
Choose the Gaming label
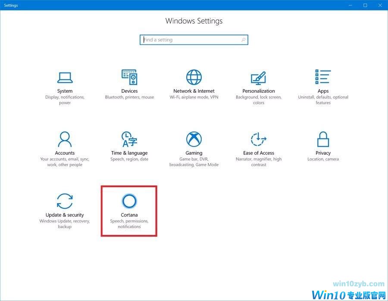[194, 153]
